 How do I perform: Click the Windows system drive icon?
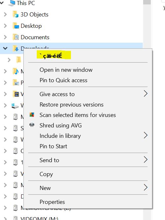tap(15, 106)
